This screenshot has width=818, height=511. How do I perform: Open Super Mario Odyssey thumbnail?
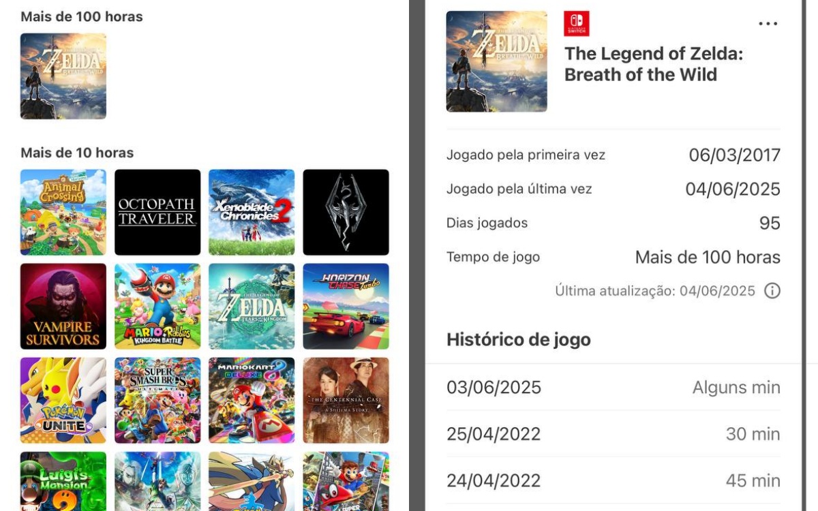[x=346, y=484]
